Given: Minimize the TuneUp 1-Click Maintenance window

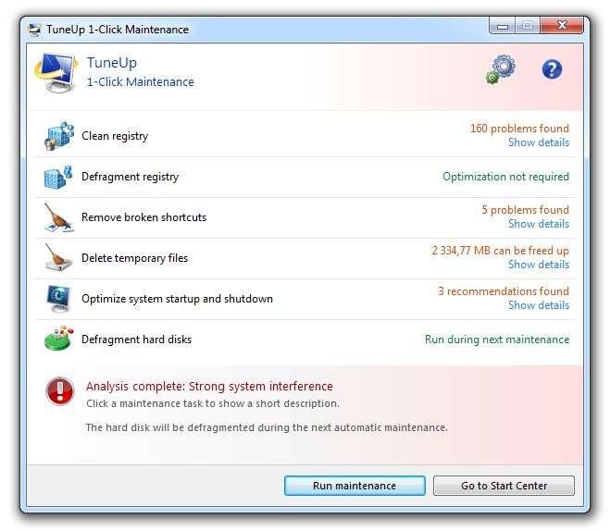Looking at the screenshot, I should 503,26.
